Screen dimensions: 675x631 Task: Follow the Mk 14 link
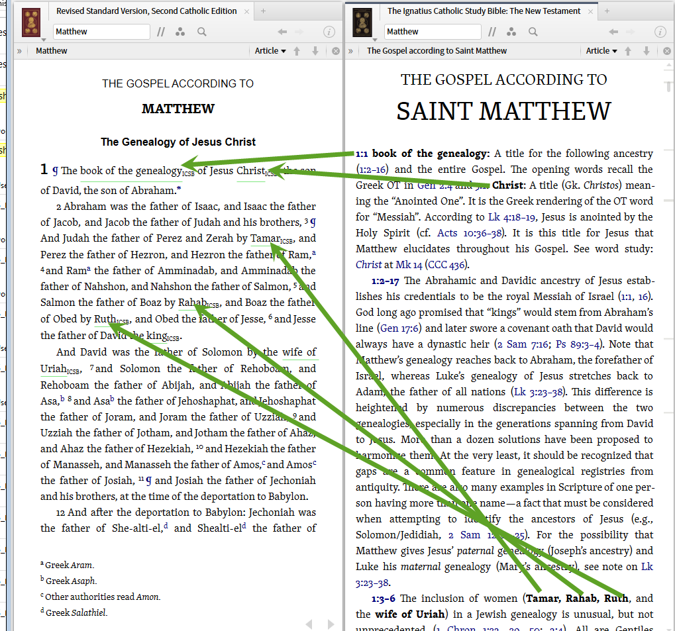click(409, 265)
